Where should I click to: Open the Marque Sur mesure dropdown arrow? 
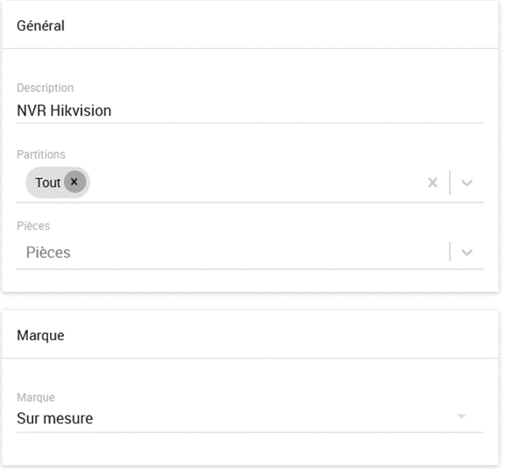(461, 417)
